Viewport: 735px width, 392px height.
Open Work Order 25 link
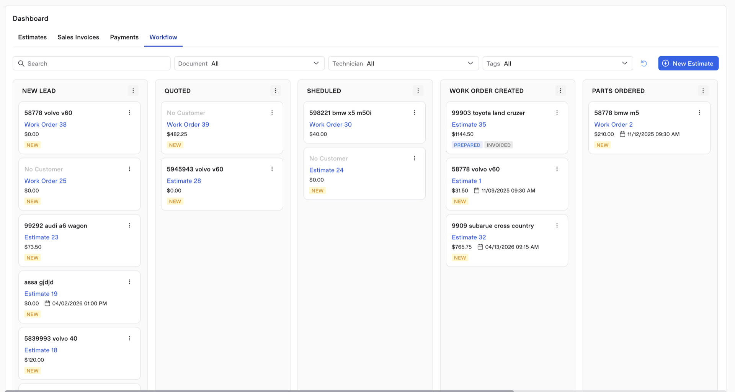46,181
